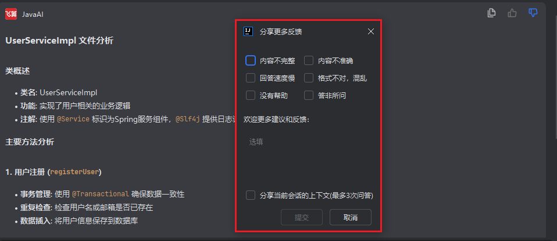Check the 内容不完整 checkbox
The height and width of the screenshot is (241, 557).
pos(251,60)
